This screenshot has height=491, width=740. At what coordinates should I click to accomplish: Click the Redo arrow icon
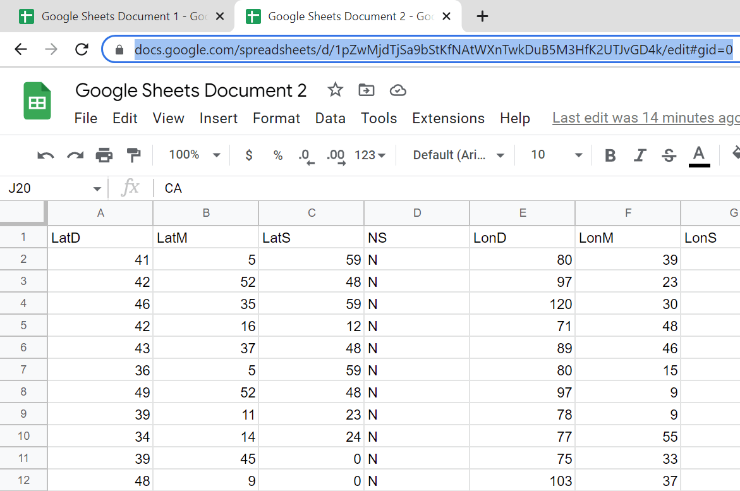[x=75, y=155]
